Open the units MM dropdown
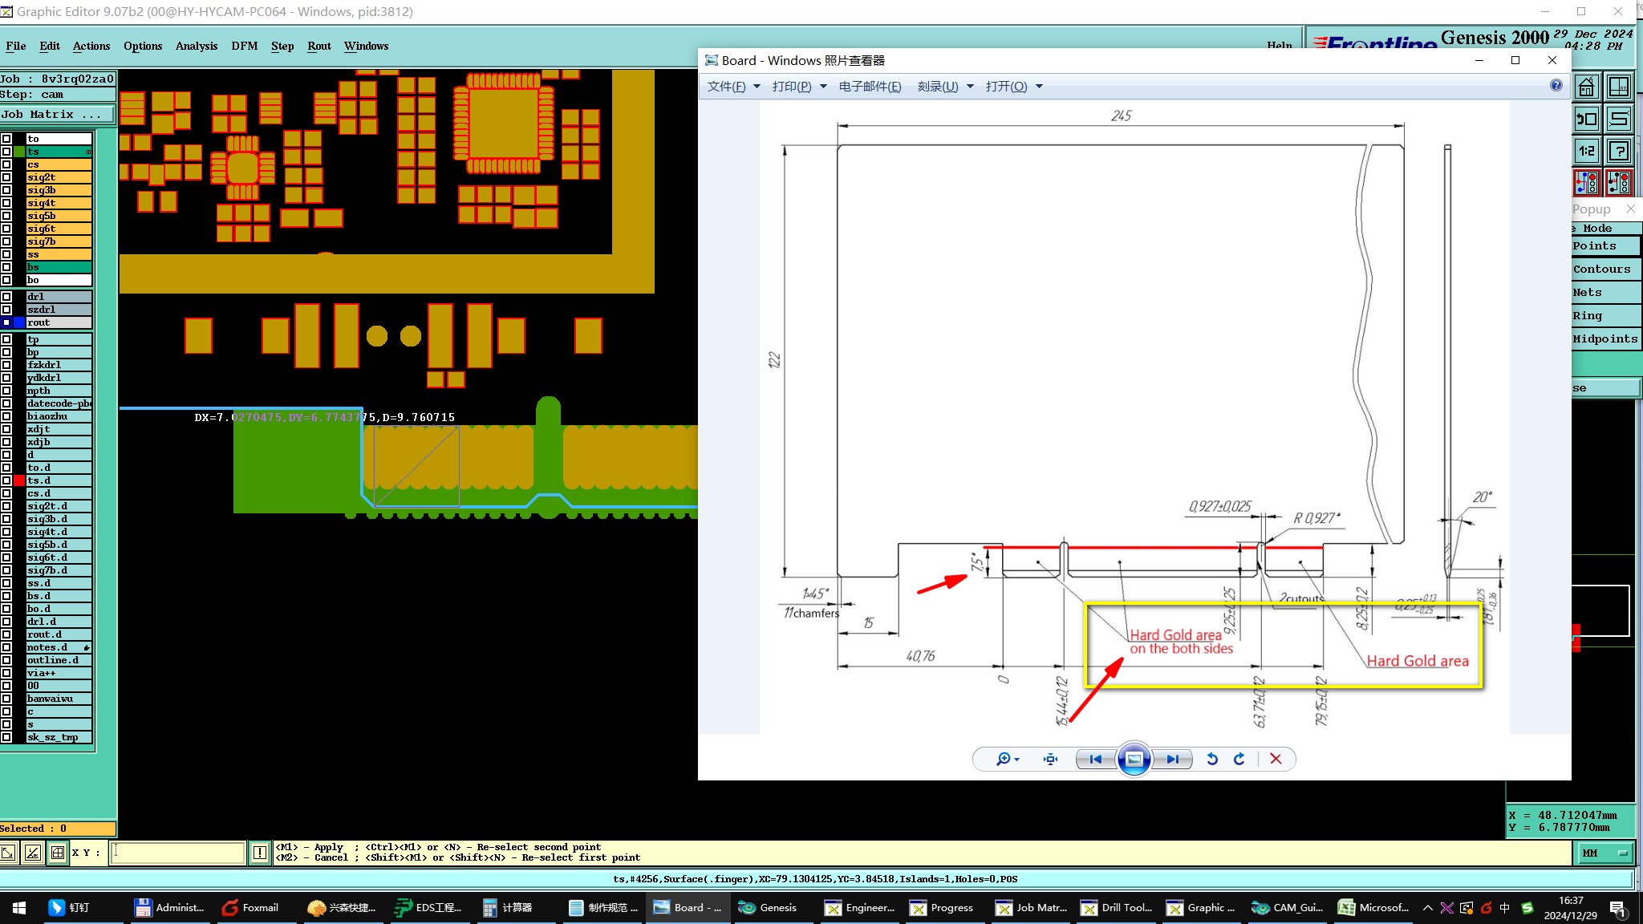The height and width of the screenshot is (924, 1643). point(1605,853)
